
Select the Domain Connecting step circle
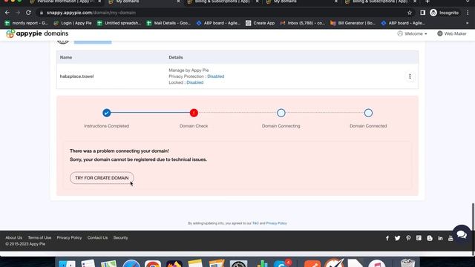click(x=281, y=113)
